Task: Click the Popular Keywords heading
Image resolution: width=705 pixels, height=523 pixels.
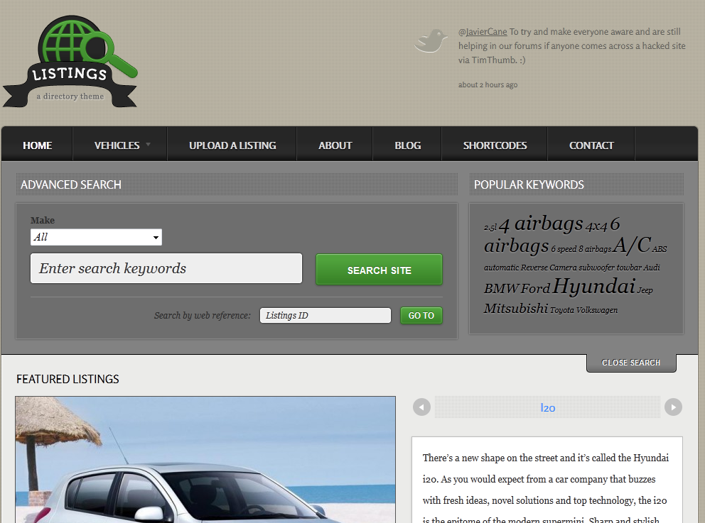Action: [529, 185]
